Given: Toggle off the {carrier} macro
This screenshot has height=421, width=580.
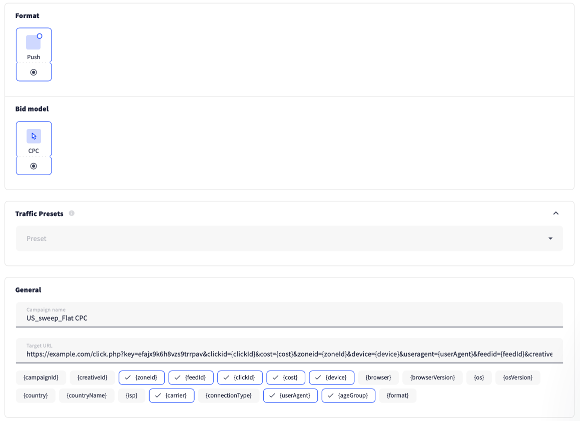Looking at the screenshot, I should pos(172,395).
